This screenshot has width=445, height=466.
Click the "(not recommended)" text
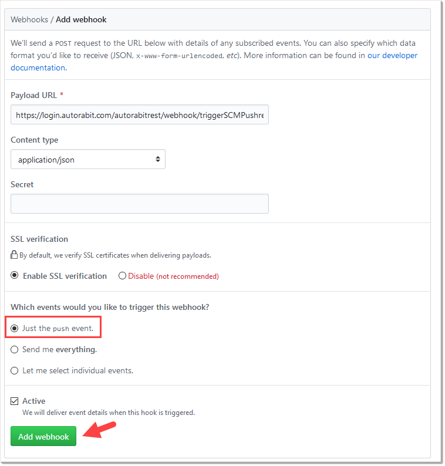(x=187, y=276)
